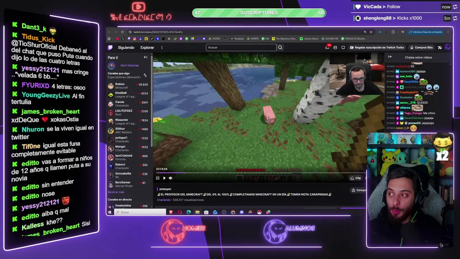Open Discord from taskbar
This screenshot has width=460, height=259.
click(241, 212)
